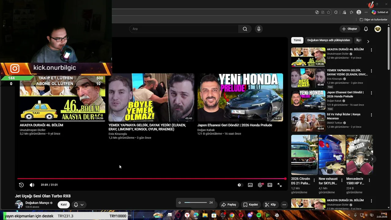Adjust the volume overlay slider at 24
Screen dimensions: 391x220
195,203
